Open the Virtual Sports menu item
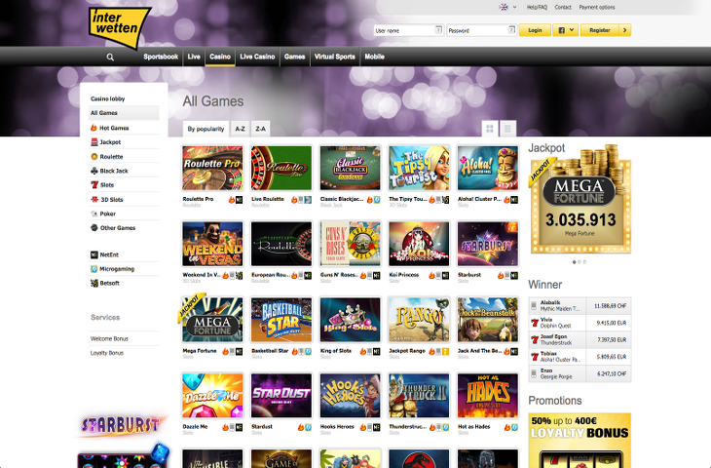Image resolution: width=711 pixels, height=468 pixels. [335, 57]
